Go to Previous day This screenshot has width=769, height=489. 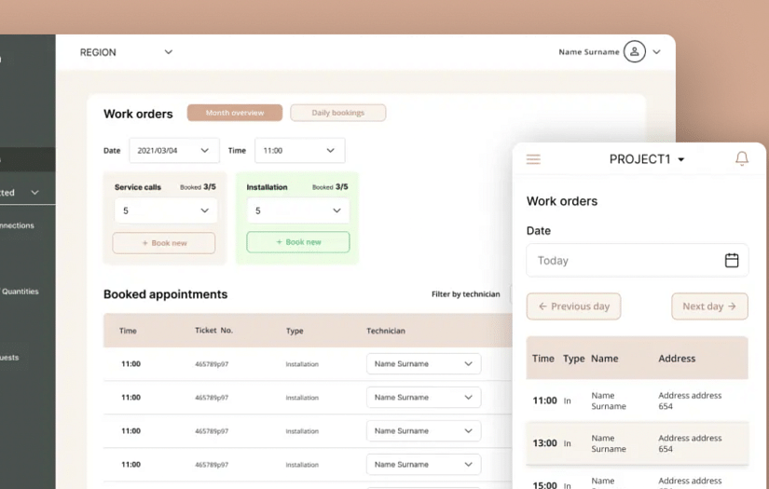coord(573,306)
